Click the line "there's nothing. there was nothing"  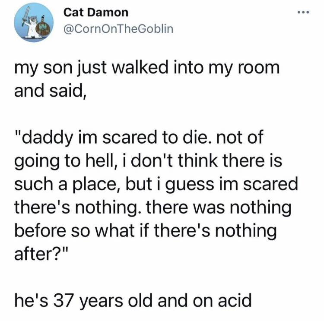point(153,208)
